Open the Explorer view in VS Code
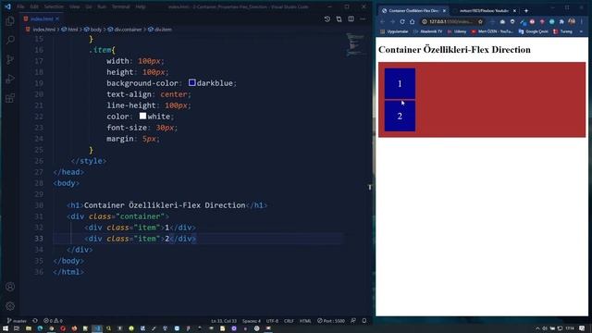This screenshot has width=592, height=333. [x=10, y=21]
